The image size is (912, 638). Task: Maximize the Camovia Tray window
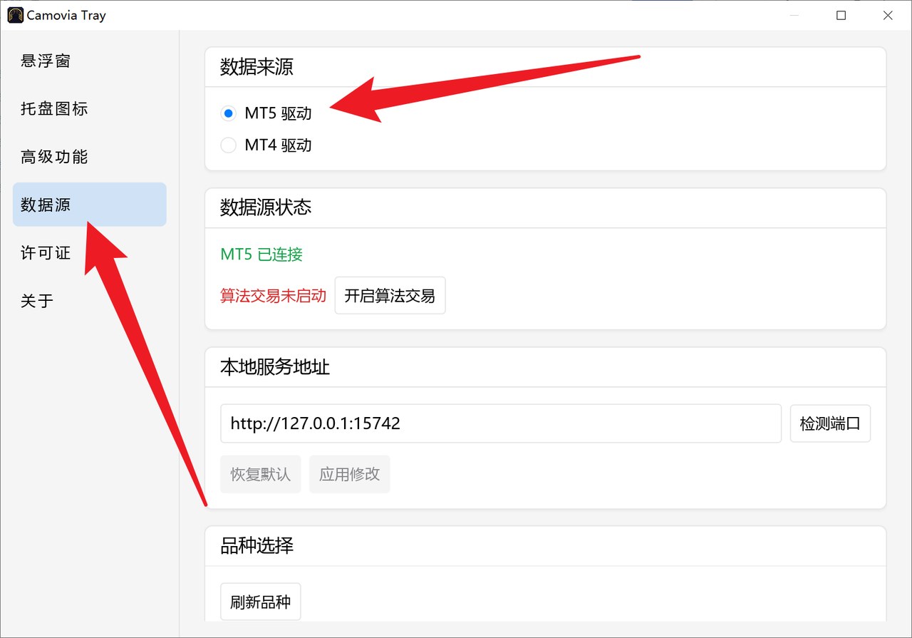(x=841, y=15)
